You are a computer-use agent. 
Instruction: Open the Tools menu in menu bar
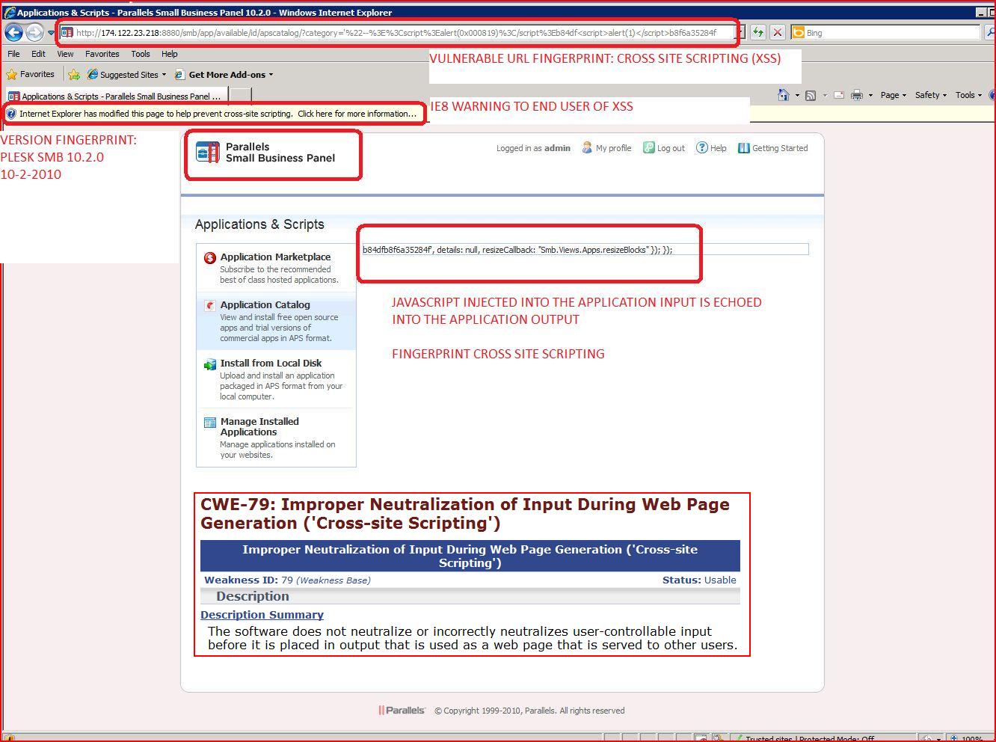click(141, 54)
